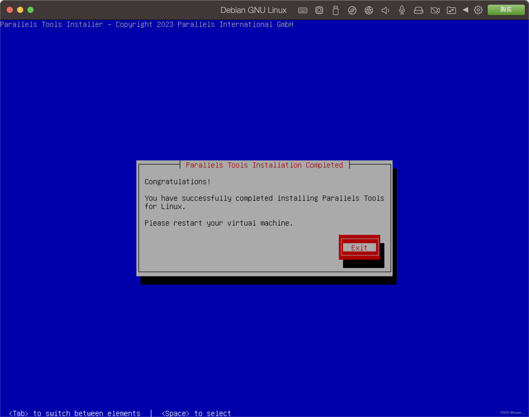Maximize window with the green button
529x417 pixels.
point(30,10)
